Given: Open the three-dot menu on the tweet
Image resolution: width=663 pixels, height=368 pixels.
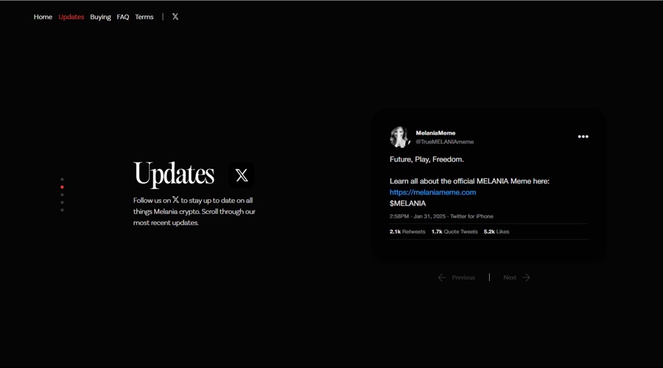Looking at the screenshot, I should pos(583,137).
